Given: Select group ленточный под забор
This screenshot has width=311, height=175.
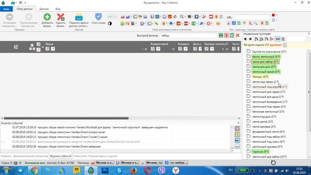Looking at the screenshot, I should tap(269, 137).
